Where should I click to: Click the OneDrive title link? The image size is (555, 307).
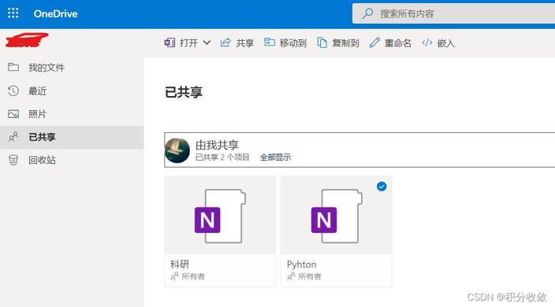(55, 14)
